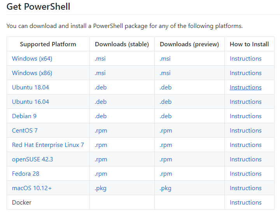The height and width of the screenshot is (215, 280).
Task: Open install Instructions for Ubuntu 16.04
Action: [x=245, y=101]
